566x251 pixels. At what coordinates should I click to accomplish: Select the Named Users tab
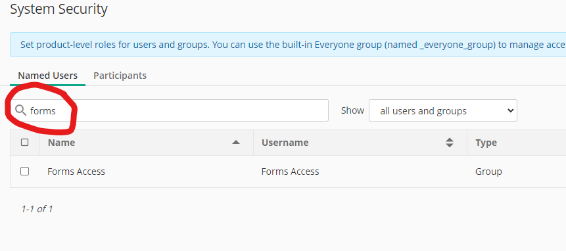[47, 76]
